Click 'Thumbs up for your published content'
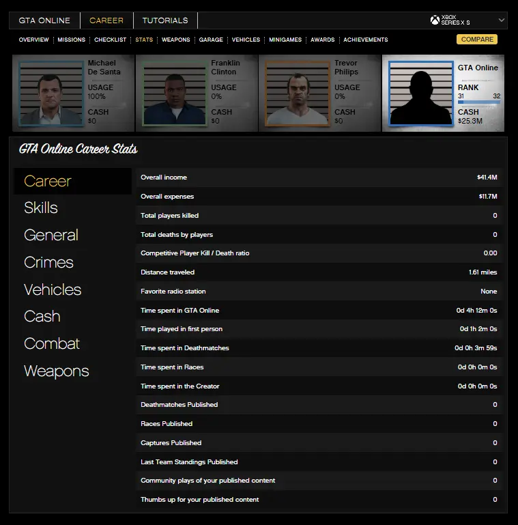The width and height of the screenshot is (518, 525). 200,500
